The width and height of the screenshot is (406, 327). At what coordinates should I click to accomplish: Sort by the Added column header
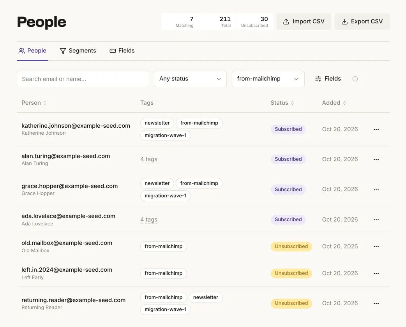334,103
